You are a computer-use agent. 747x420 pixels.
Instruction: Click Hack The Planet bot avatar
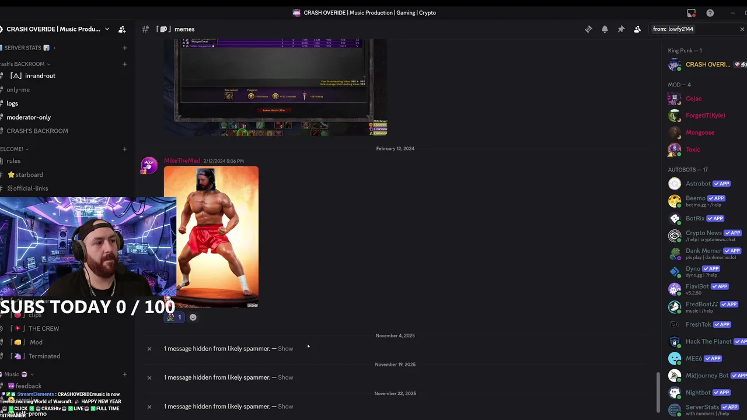[675, 342]
